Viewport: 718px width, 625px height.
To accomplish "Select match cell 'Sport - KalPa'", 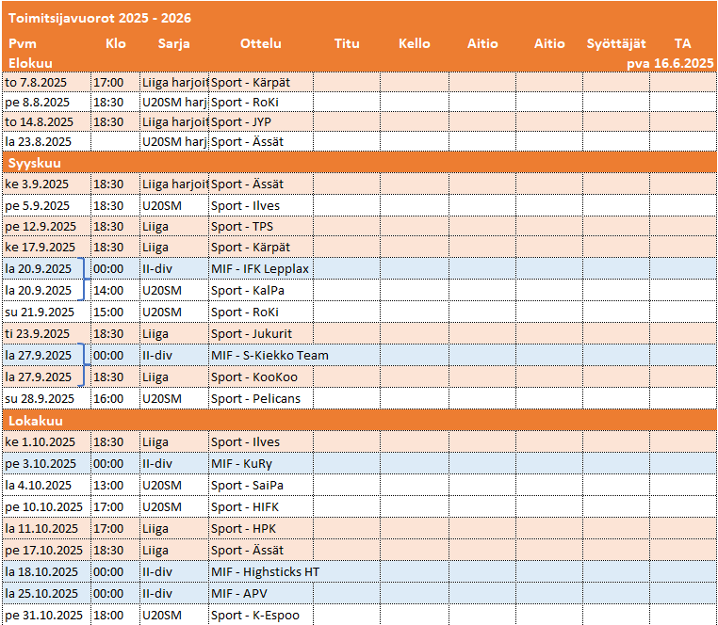I will (261, 290).
